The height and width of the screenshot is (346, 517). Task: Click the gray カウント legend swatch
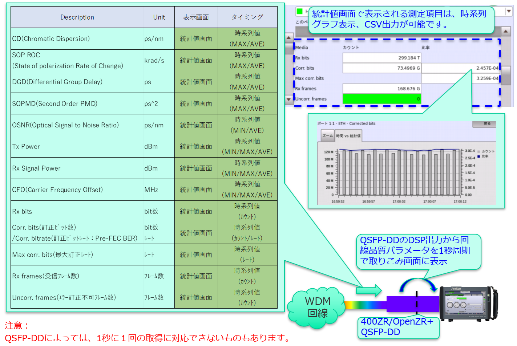[x=479, y=151]
